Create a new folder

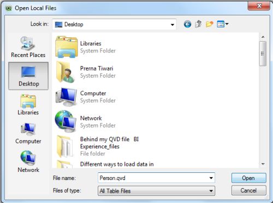(210, 24)
